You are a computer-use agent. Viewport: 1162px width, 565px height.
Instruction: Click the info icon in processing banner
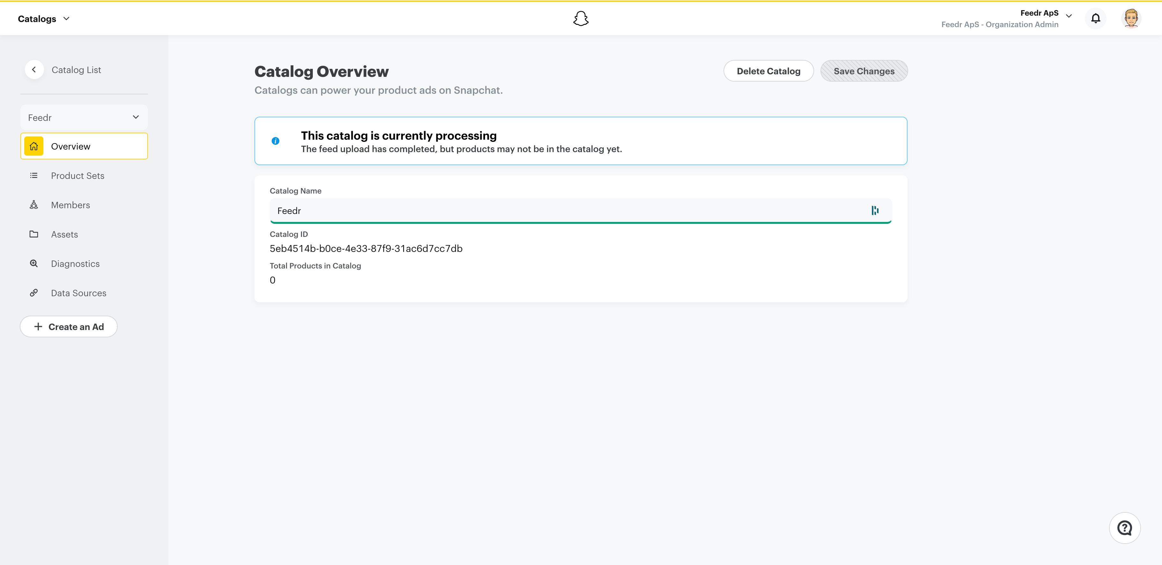(x=275, y=141)
